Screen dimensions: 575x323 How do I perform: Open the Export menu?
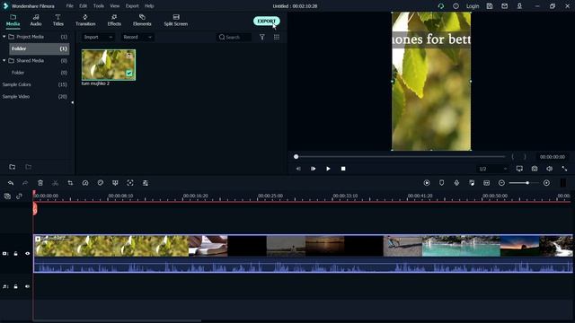pos(132,6)
